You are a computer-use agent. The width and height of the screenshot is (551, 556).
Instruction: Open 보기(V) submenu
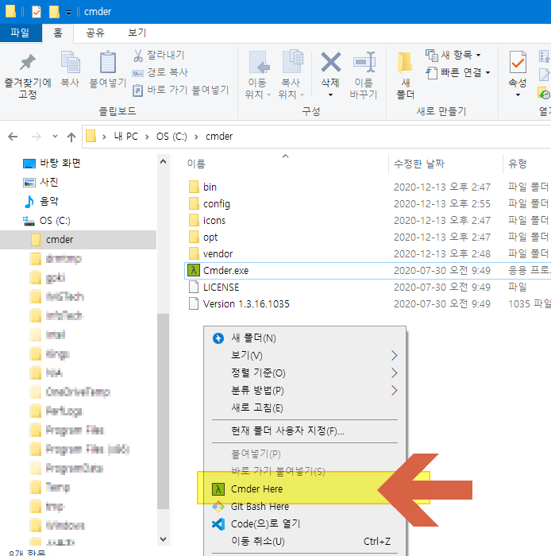click(x=305, y=355)
